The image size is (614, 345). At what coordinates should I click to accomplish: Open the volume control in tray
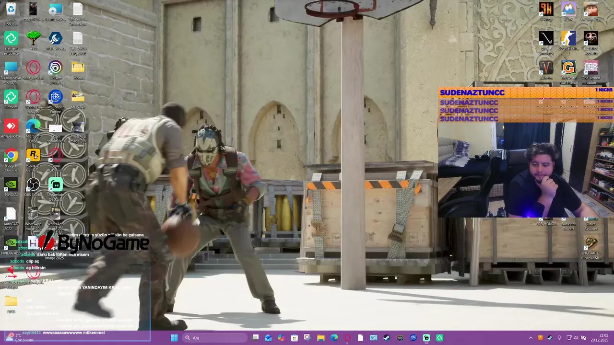(x=576, y=338)
